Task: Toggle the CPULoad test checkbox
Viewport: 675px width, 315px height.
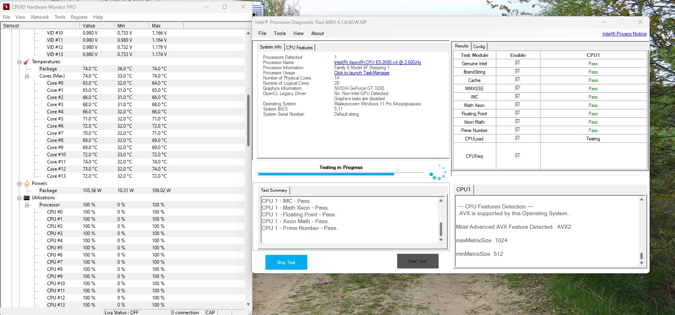Action: 518,138
